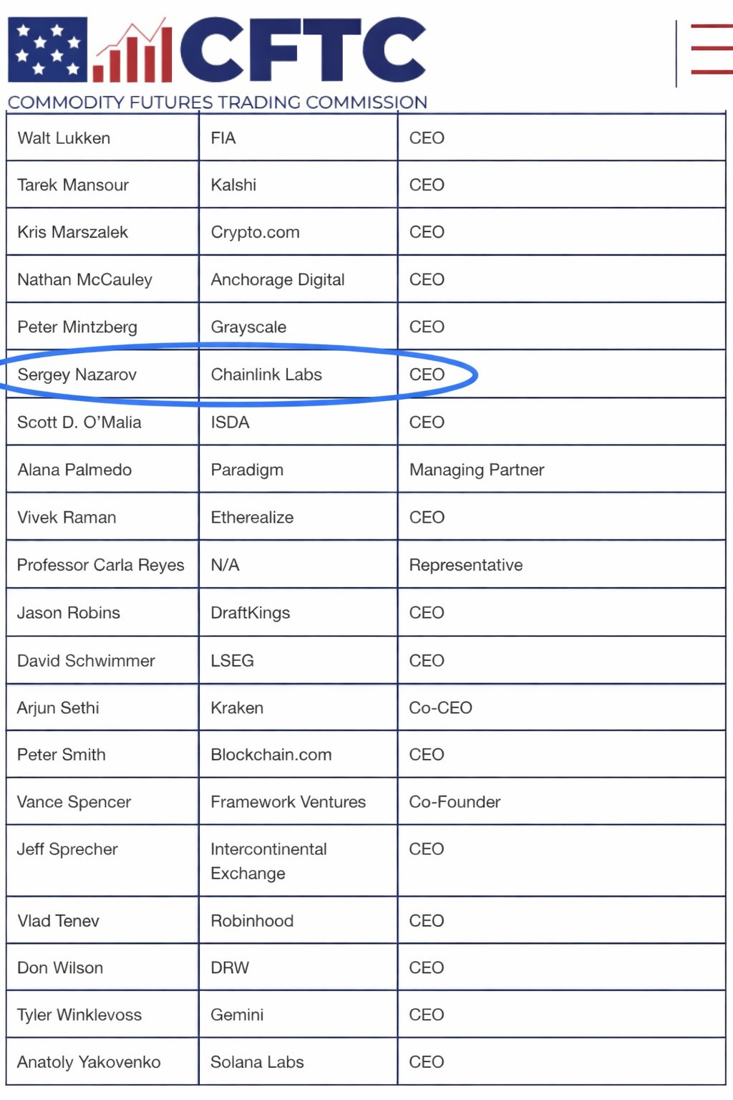Select the Solana Labs cell

click(x=257, y=1062)
